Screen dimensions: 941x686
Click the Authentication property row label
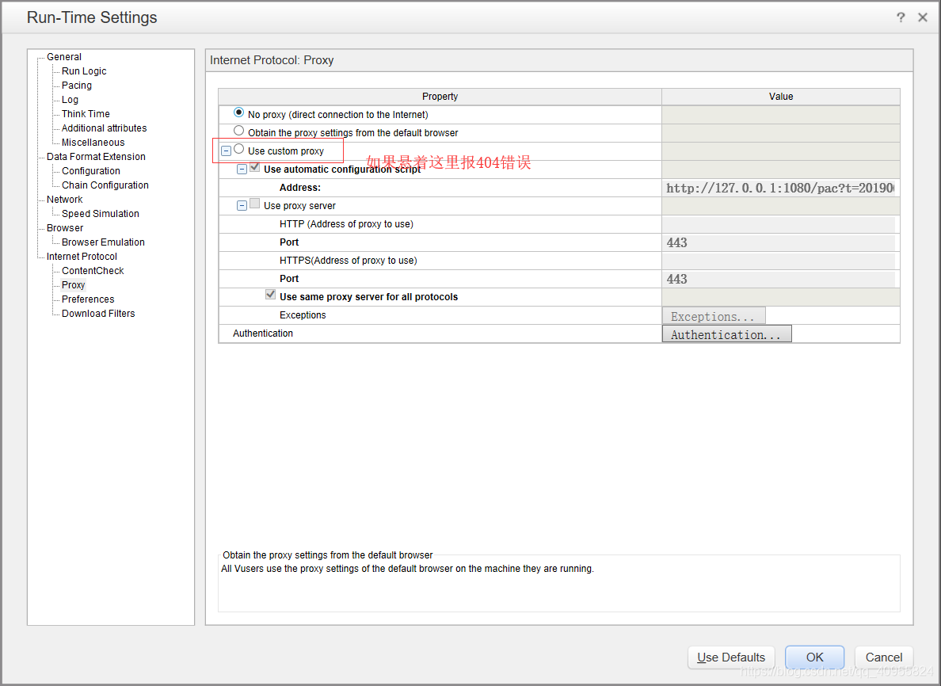(x=263, y=333)
